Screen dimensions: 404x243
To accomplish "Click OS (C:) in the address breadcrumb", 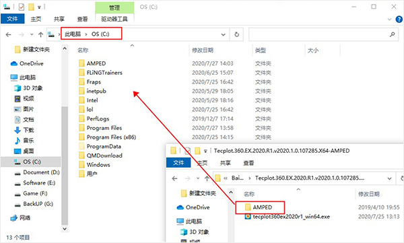I will pos(100,34).
